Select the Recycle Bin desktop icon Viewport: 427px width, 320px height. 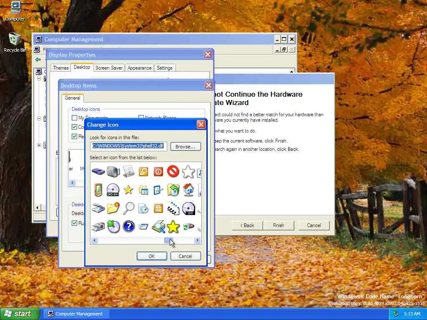click(15, 42)
